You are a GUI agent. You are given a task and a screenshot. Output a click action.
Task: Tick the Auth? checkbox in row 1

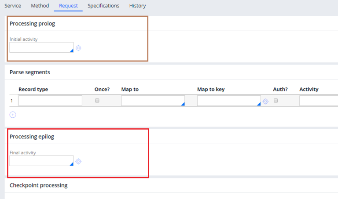coord(276,101)
